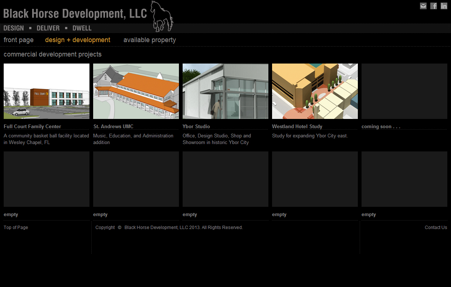Open the Facebook icon link

point(434,6)
